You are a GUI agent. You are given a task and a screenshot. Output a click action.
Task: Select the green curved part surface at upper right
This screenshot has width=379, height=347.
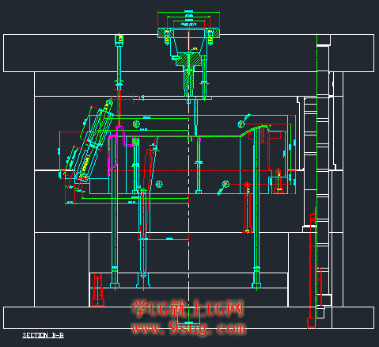(x=255, y=131)
